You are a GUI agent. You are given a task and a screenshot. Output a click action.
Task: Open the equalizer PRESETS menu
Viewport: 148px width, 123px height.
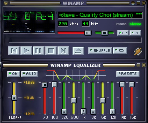[x=128, y=74]
